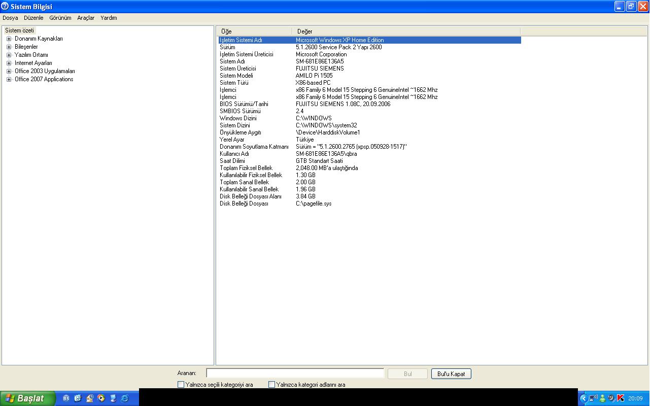Select the Internet Ayarları label

pyautogui.click(x=33, y=63)
